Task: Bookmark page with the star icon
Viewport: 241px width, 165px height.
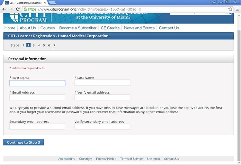Action: pos(230,9)
